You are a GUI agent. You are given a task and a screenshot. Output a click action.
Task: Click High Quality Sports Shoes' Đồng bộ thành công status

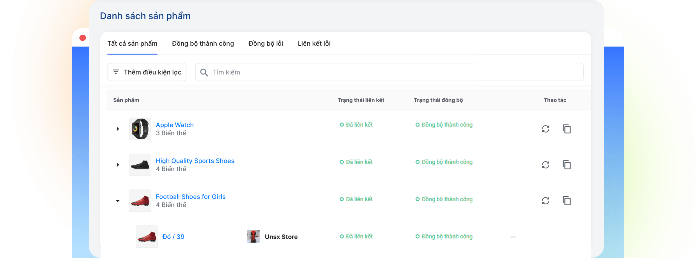coord(444,162)
